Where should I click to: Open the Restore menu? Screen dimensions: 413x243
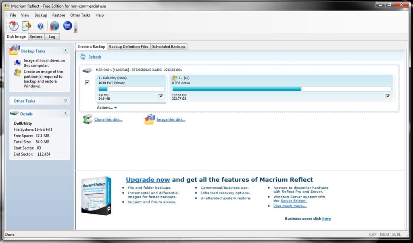coord(58,15)
